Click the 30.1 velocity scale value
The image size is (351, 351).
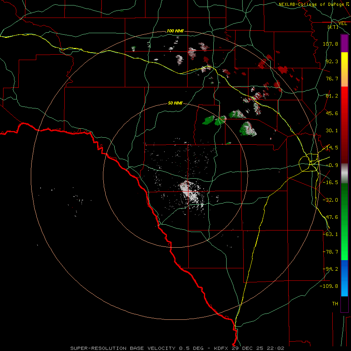tap(332, 131)
